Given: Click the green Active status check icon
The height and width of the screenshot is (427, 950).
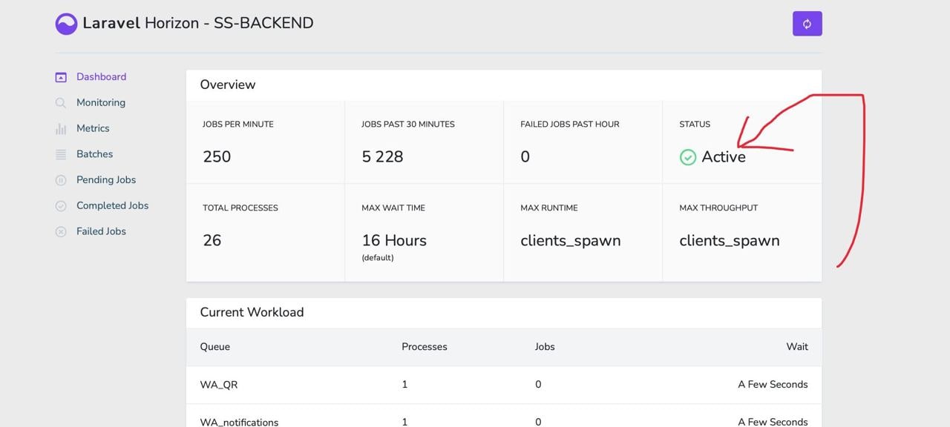Looking at the screenshot, I should (688, 157).
